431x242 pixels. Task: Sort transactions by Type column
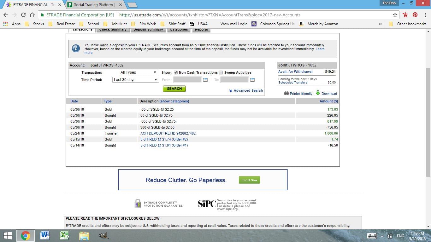(108, 101)
